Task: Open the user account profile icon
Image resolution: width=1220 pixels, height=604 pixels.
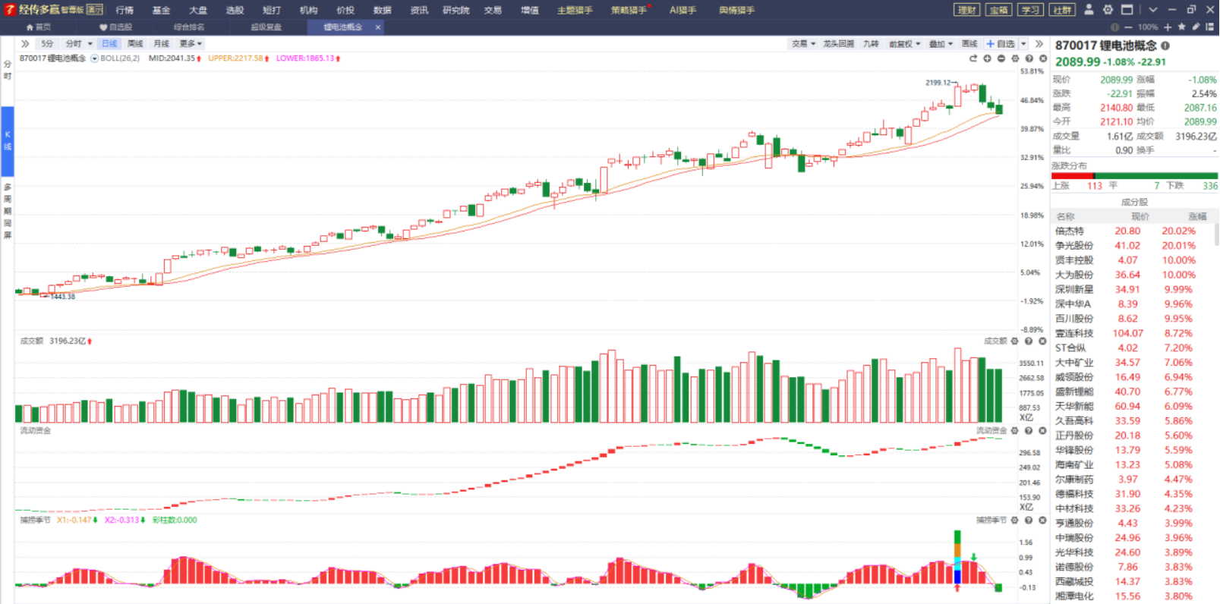Action: (x=1089, y=10)
